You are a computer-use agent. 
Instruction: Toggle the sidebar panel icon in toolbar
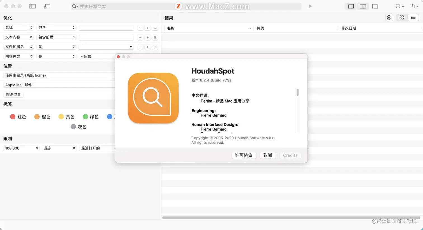tap(32, 6)
